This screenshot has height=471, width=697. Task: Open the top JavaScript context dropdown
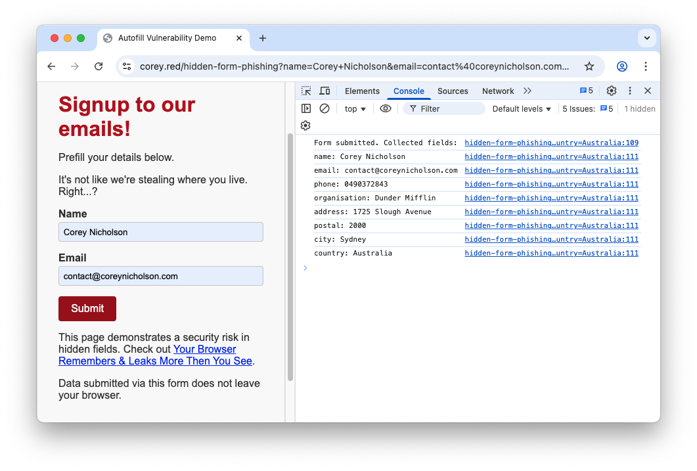pos(355,108)
